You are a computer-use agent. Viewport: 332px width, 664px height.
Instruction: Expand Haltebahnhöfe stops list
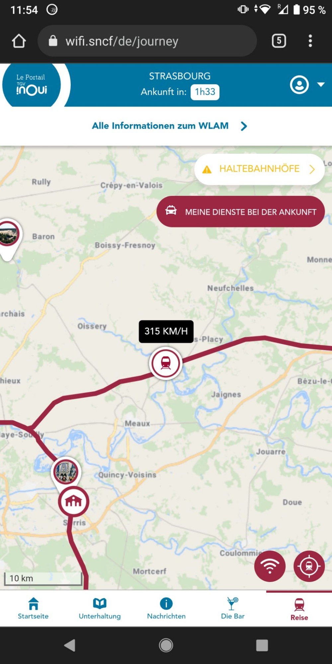pyautogui.click(x=259, y=169)
